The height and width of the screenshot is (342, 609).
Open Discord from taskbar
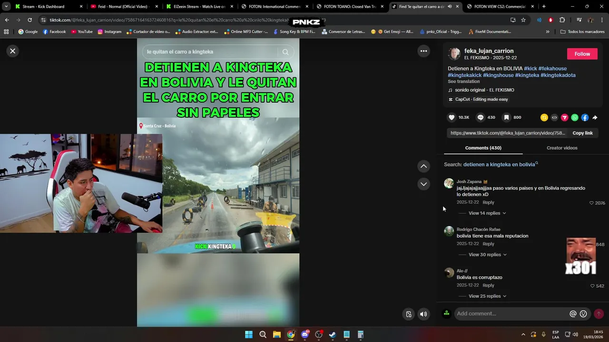point(305,334)
